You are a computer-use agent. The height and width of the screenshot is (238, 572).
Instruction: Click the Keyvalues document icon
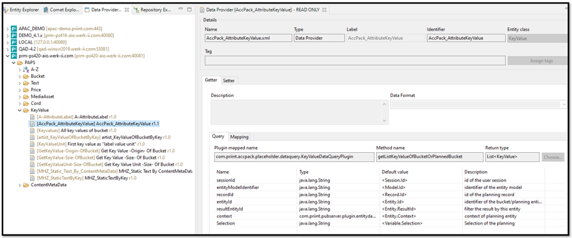(33, 130)
